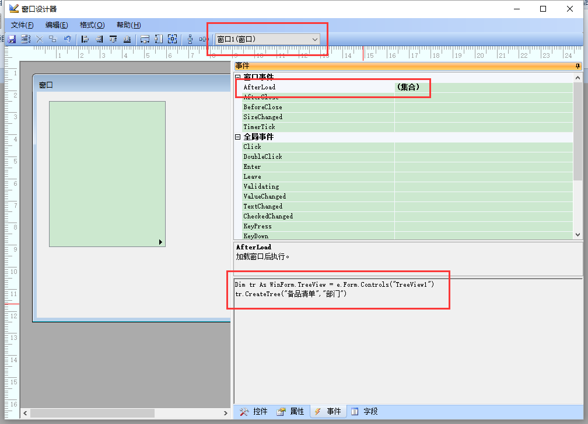
Task: Open the 帮助(H) menu
Action: click(x=128, y=25)
